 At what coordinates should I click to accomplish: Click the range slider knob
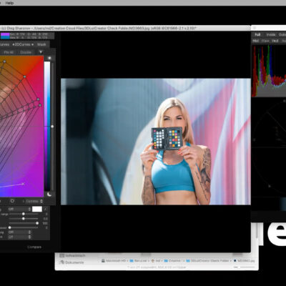pyautogui.click(x=24, y=214)
